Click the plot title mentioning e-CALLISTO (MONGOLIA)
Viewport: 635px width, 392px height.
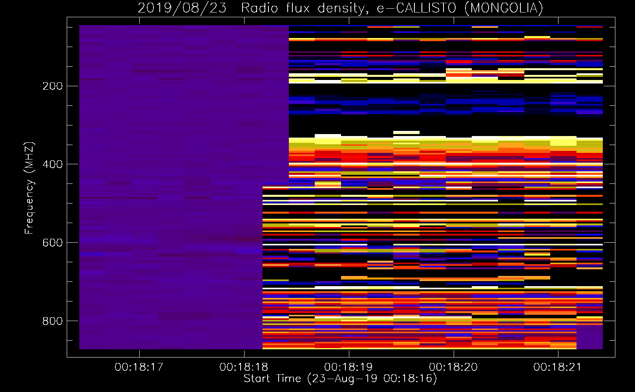pos(340,8)
